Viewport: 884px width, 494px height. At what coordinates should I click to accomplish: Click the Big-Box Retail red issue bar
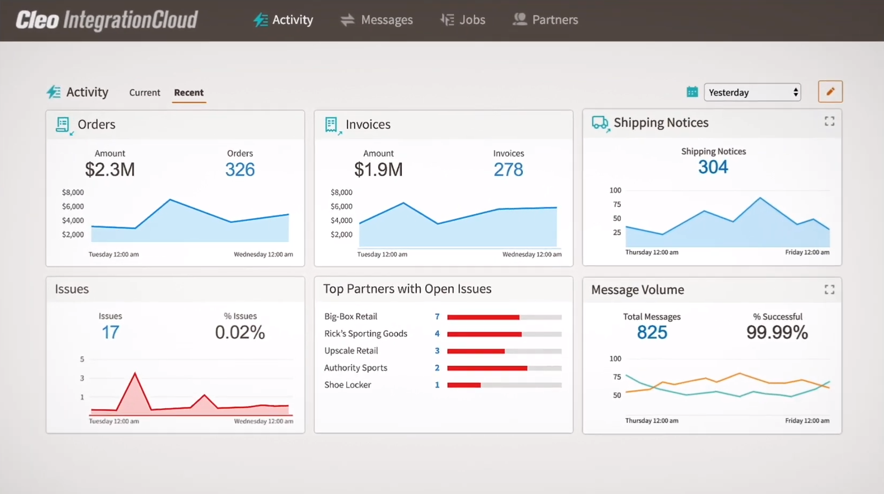pyautogui.click(x=483, y=317)
